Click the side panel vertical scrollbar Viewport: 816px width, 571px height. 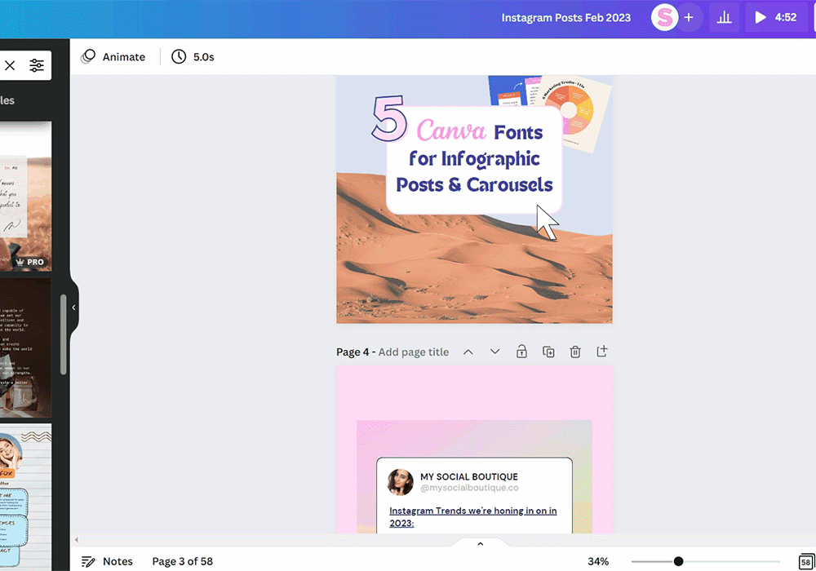tap(64, 334)
